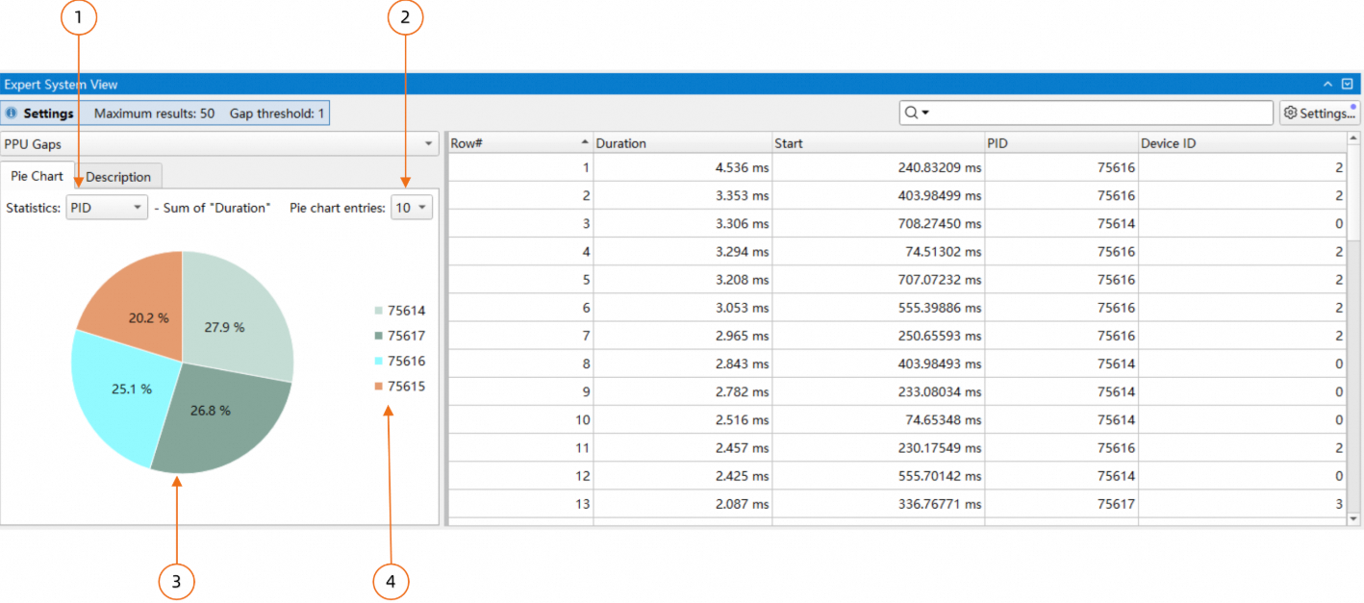This screenshot has height=603, width=1364.
Task: Click the 75615 legend label
Action: click(406, 386)
